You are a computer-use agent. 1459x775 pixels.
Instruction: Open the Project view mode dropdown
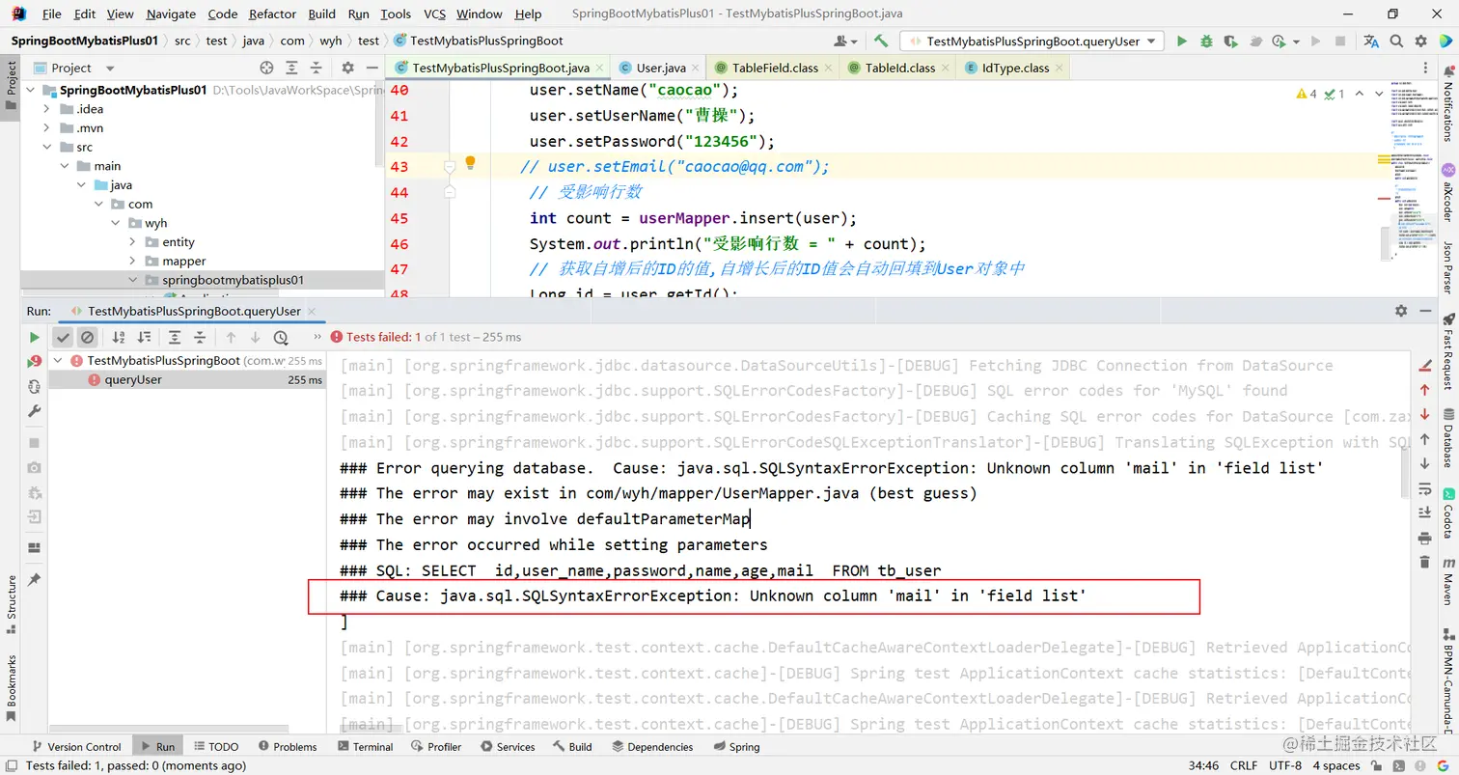(x=110, y=69)
